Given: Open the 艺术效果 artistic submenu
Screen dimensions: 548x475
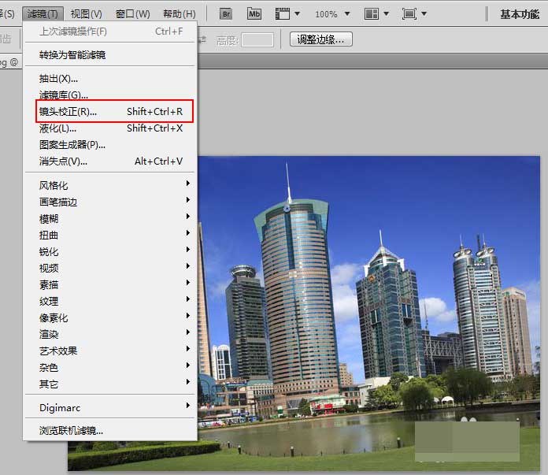Looking at the screenshot, I should point(109,351).
